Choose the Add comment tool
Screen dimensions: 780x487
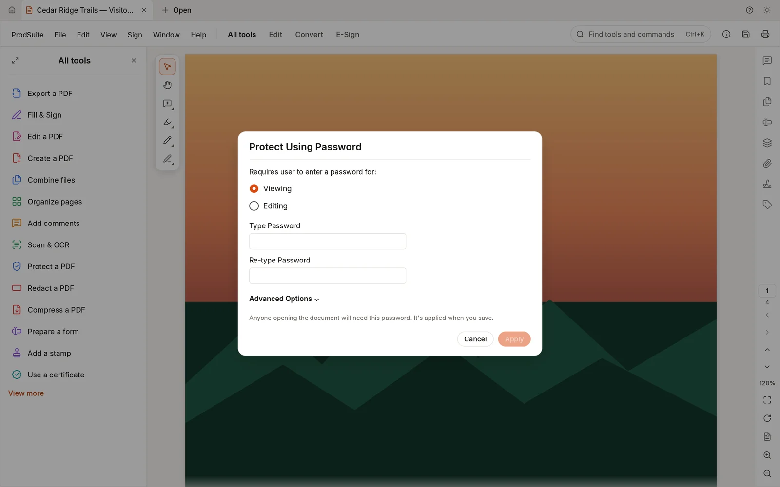167,104
